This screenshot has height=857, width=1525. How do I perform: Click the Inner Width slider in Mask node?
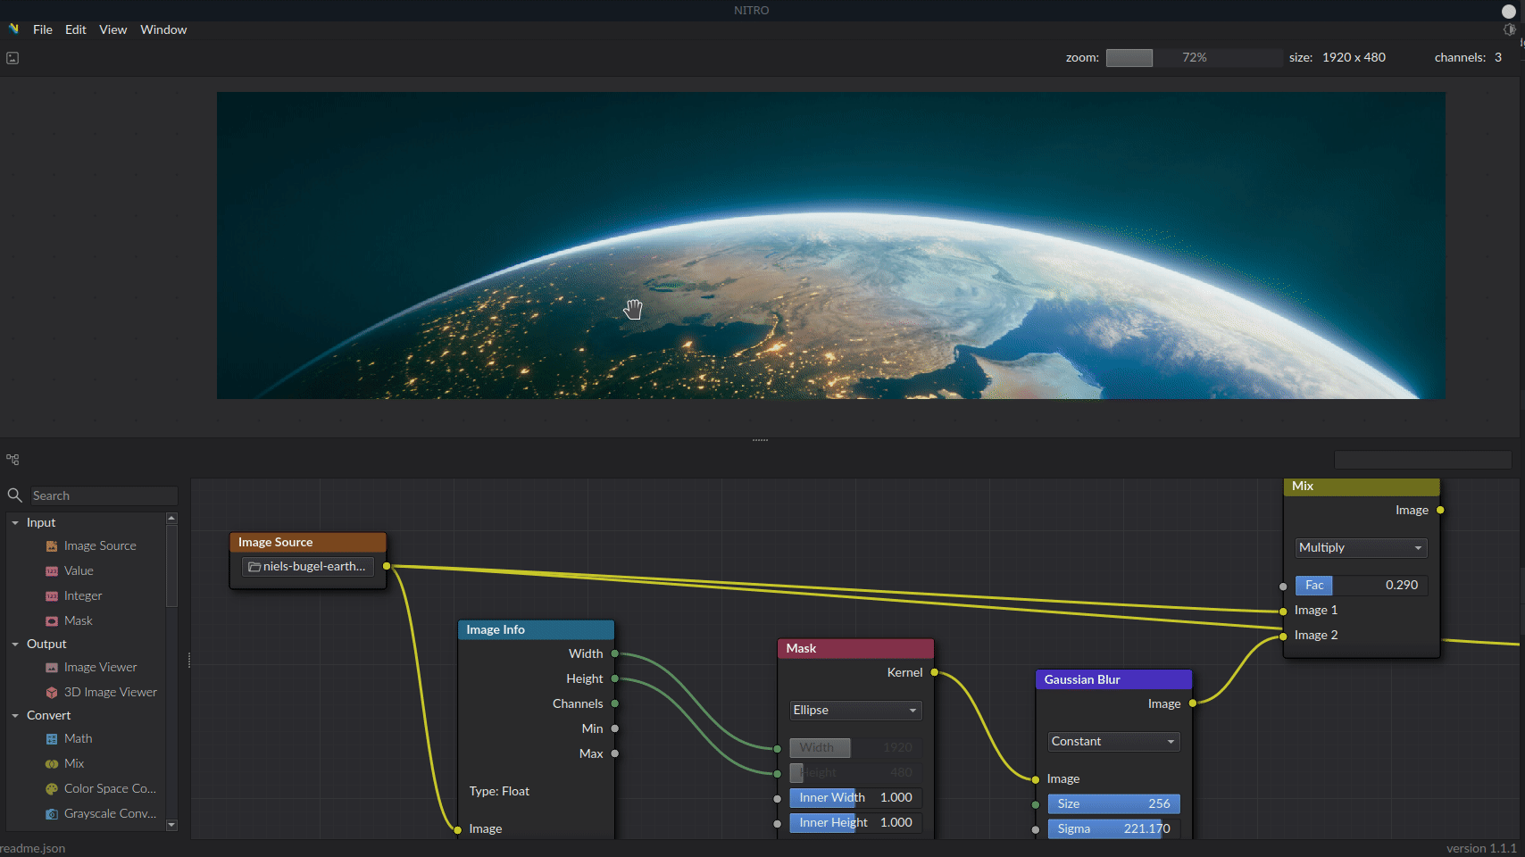click(x=855, y=797)
